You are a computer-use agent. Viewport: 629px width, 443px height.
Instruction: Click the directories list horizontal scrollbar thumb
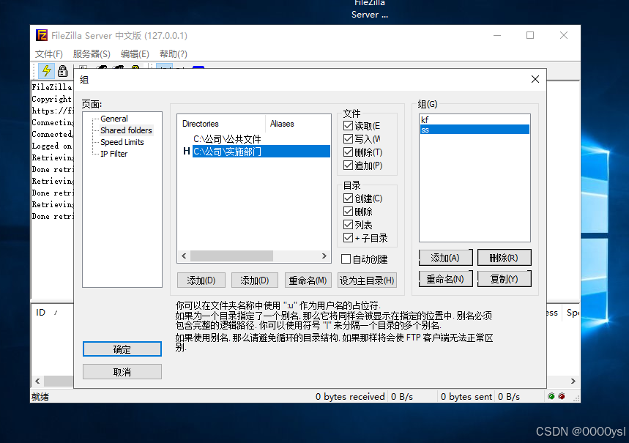tap(231, 256)
